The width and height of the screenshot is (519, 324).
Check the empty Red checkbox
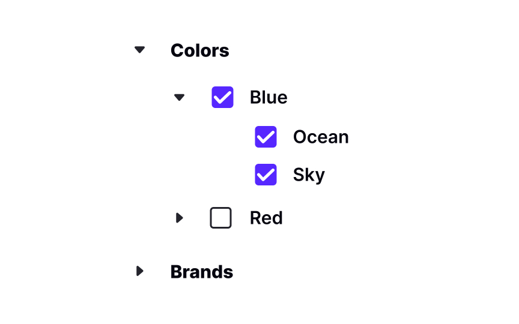(220, 218)
